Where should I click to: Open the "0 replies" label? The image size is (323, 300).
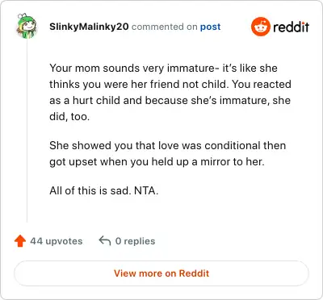(x=135, y=241)
